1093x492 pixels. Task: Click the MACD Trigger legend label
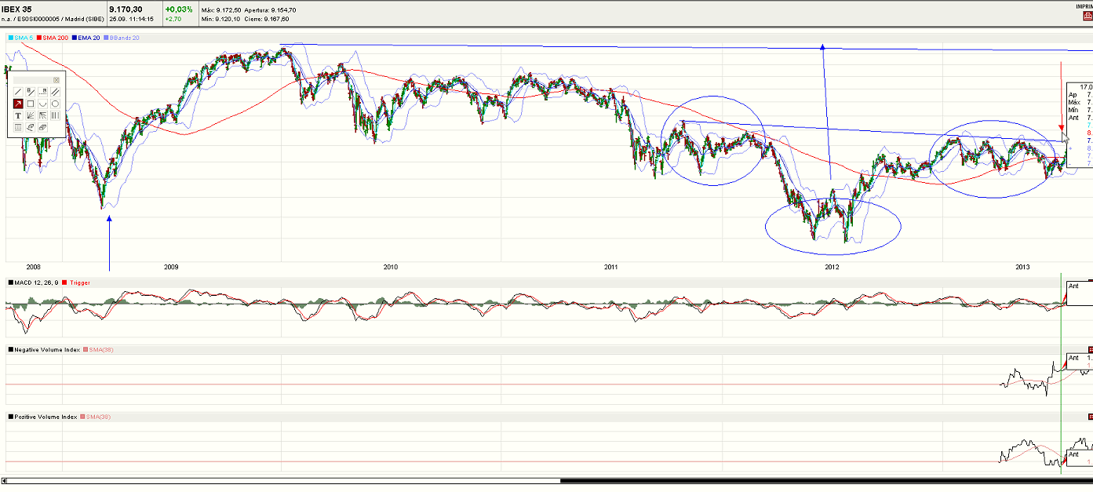82,282
